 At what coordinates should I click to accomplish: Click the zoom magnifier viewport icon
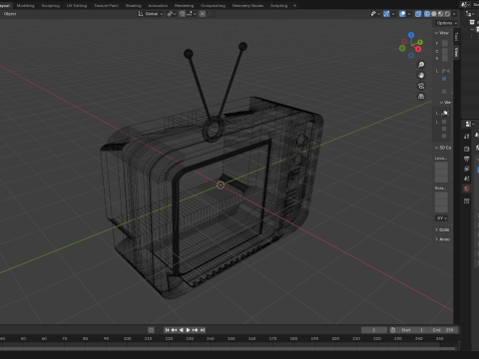421,65
